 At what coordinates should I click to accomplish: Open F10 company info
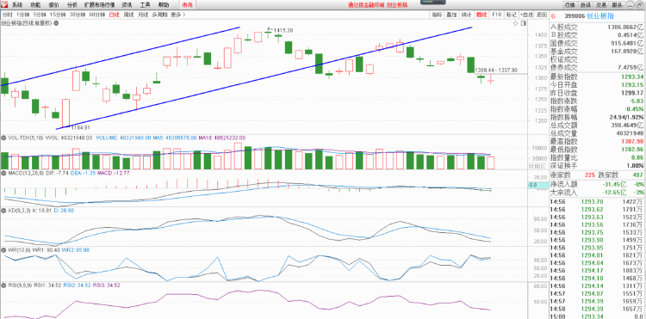pos(496,15)
